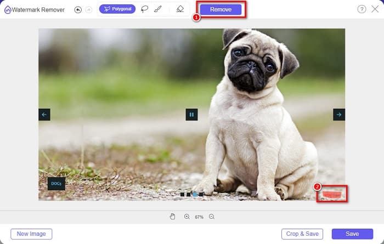Click the undo arrow icon
The width and height of the screenshot is (384, 244).
click(x=78, y=10)
